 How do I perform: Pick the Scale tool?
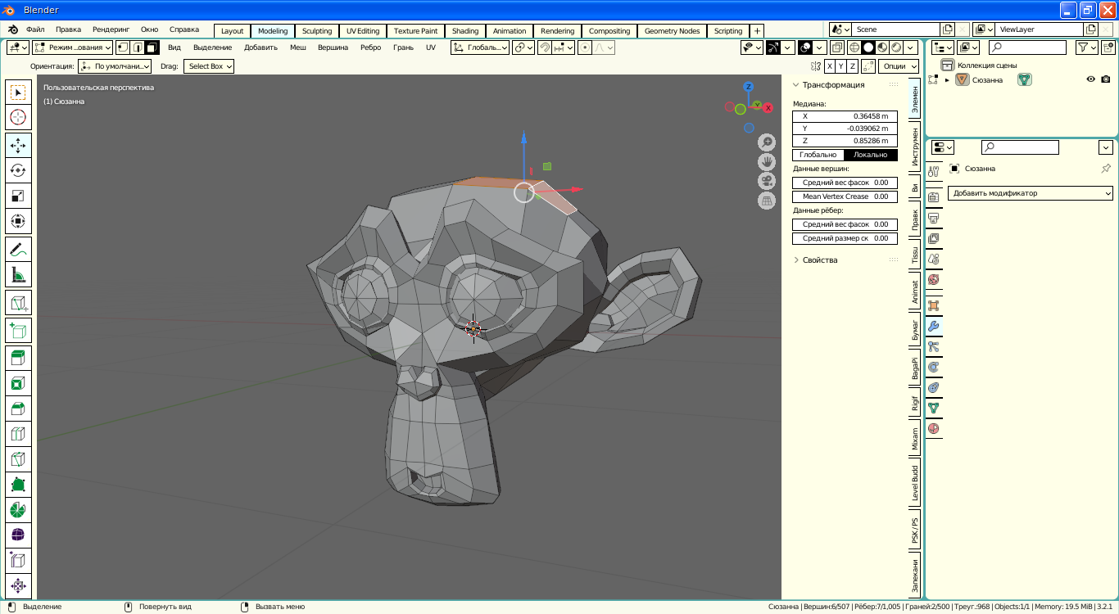point(18,196)
